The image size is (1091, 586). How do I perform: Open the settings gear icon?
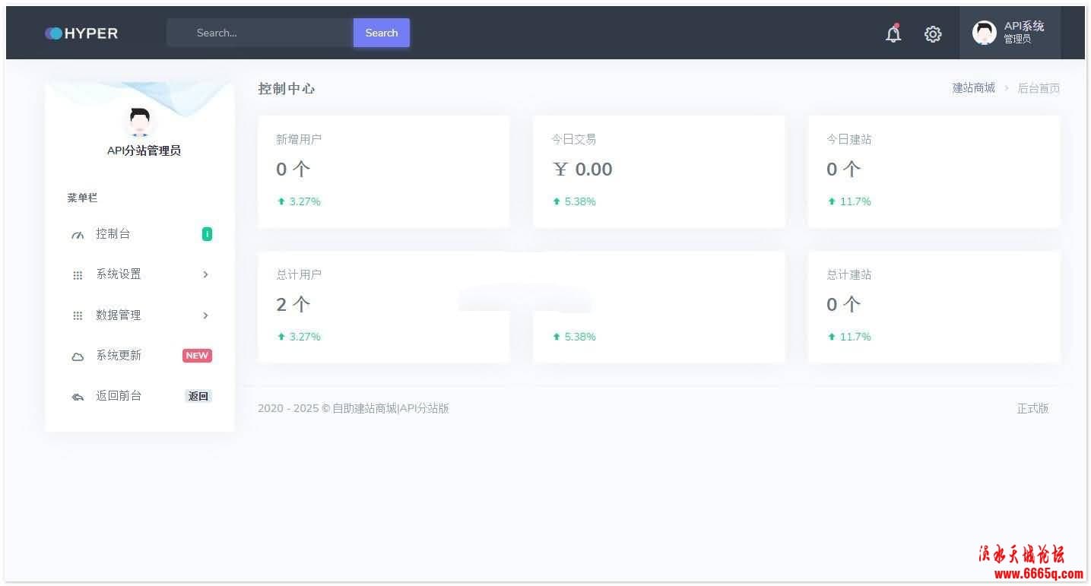(x=933, y=33)
